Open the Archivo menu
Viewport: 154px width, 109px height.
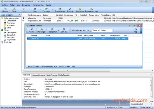[4, 5]
